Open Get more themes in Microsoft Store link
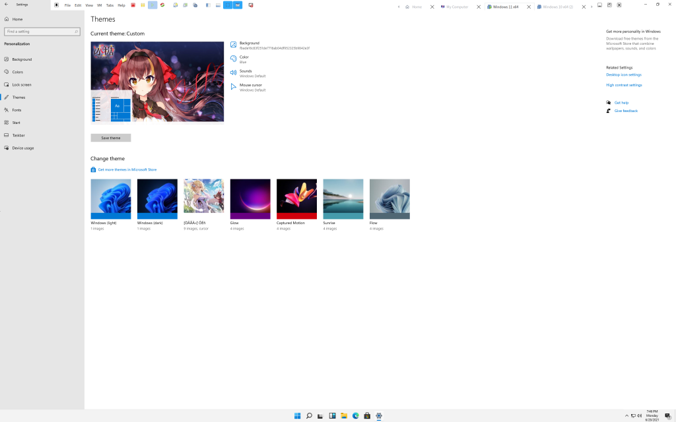Image resolution: width=676 pixels, height=422 pixels. 127,169
